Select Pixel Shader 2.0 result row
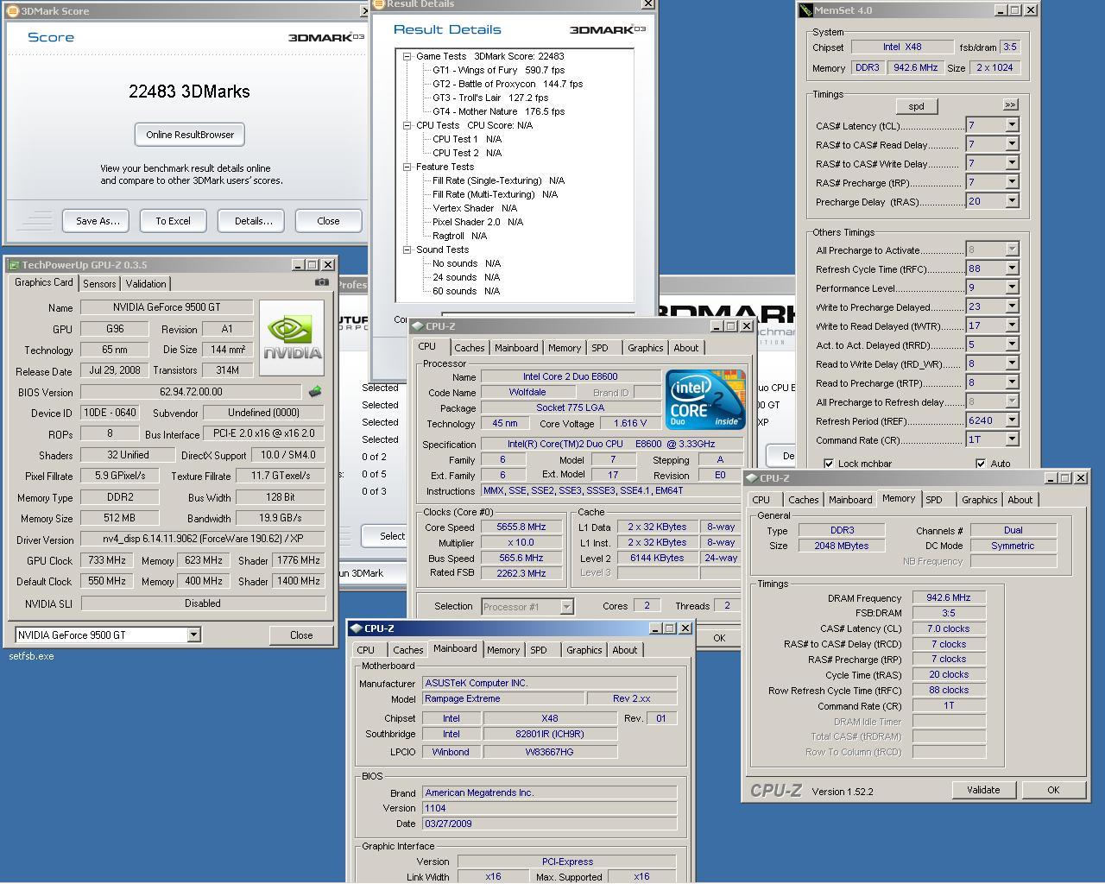Screen dimensions: 1105x884 [477, 222]
